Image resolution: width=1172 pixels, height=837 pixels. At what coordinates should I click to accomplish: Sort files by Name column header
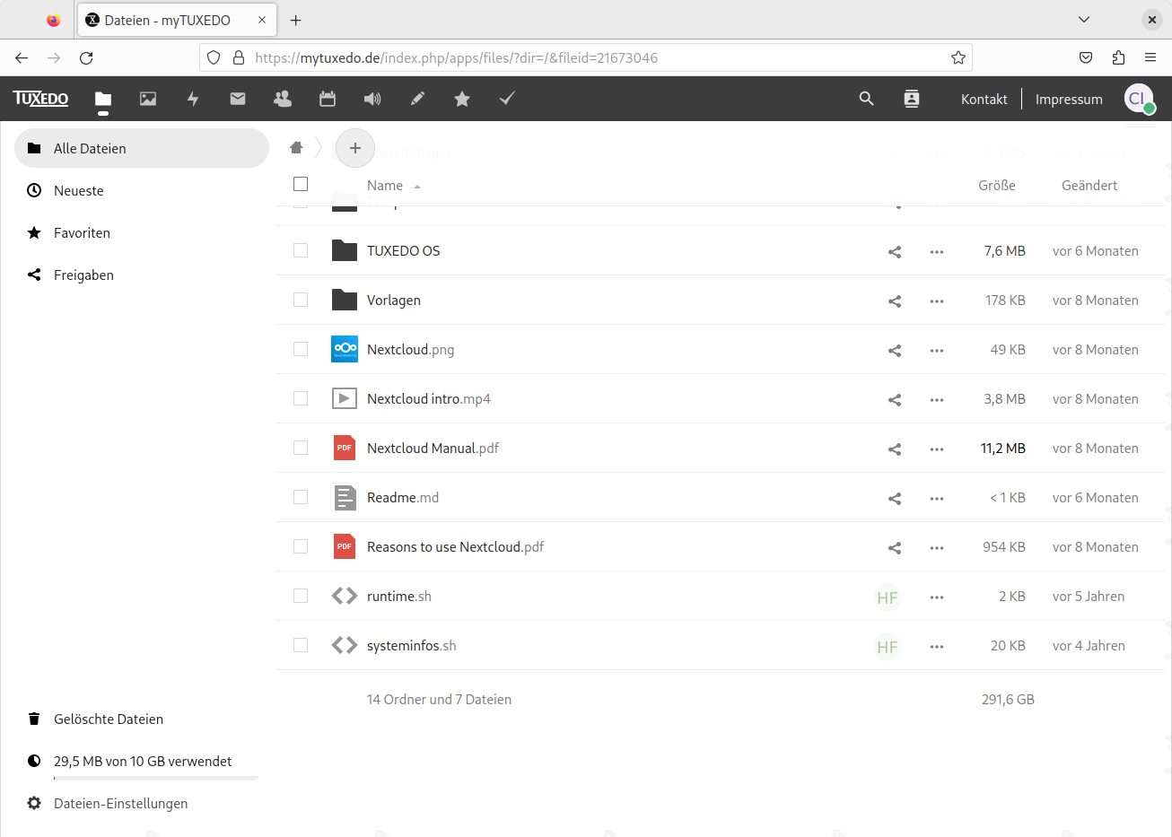pos(393,186)
